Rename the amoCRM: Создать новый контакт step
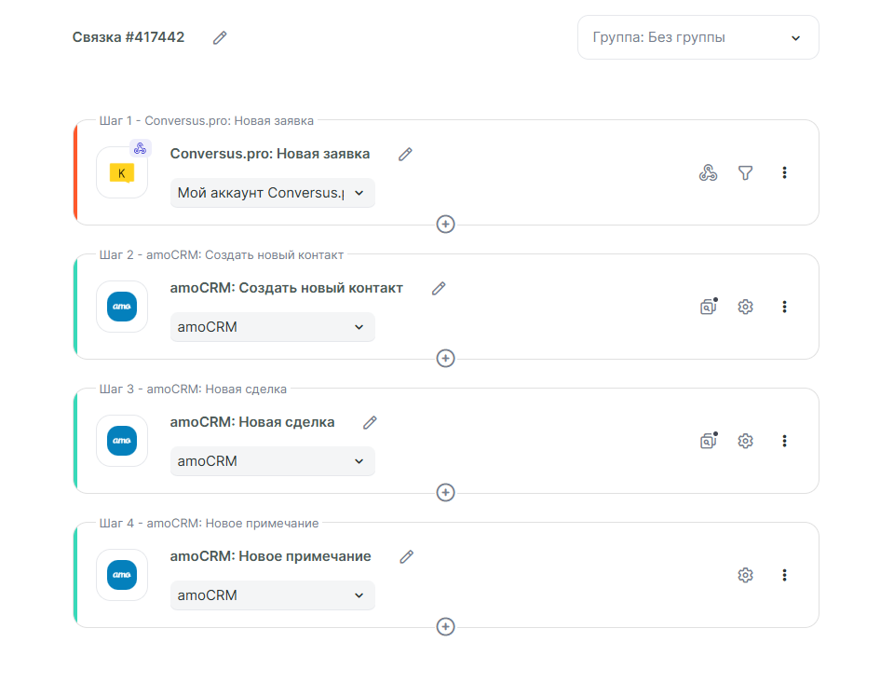This screenshot has height=697, width=894. click(439, 289)
